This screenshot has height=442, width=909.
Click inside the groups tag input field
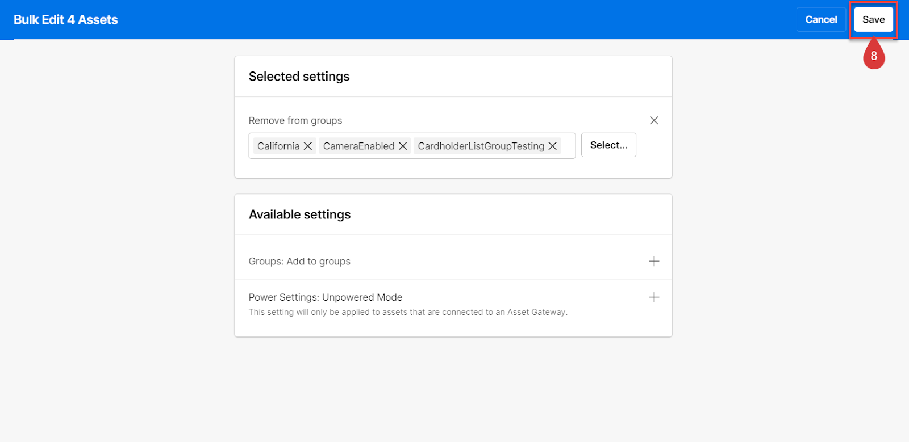click(568, 146)
